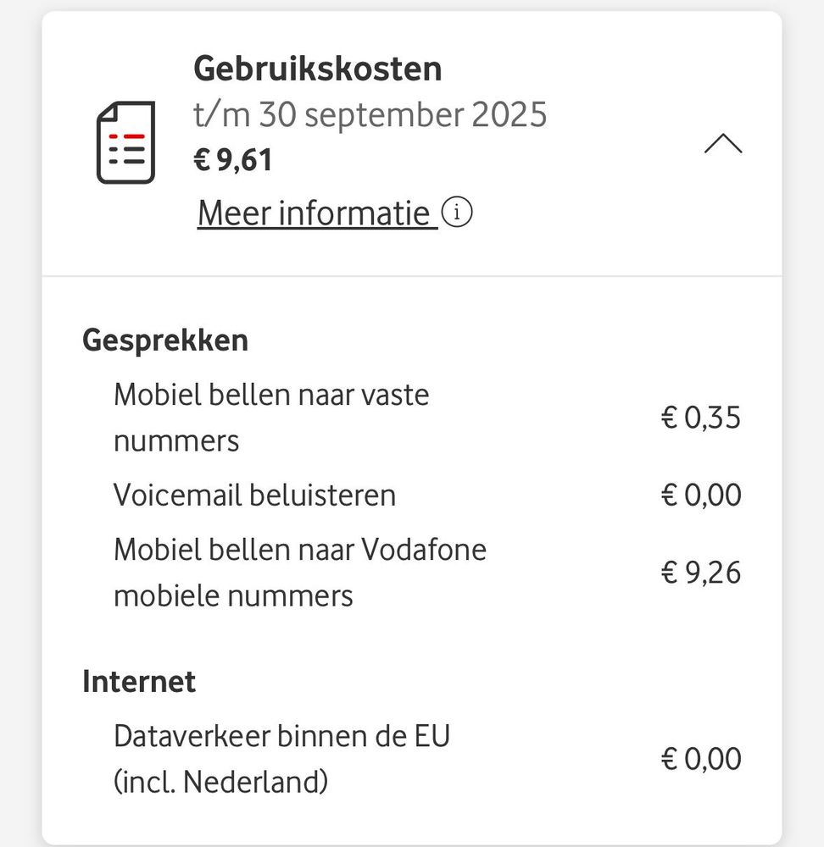Open the Meer informatie link

click(317, 213)
